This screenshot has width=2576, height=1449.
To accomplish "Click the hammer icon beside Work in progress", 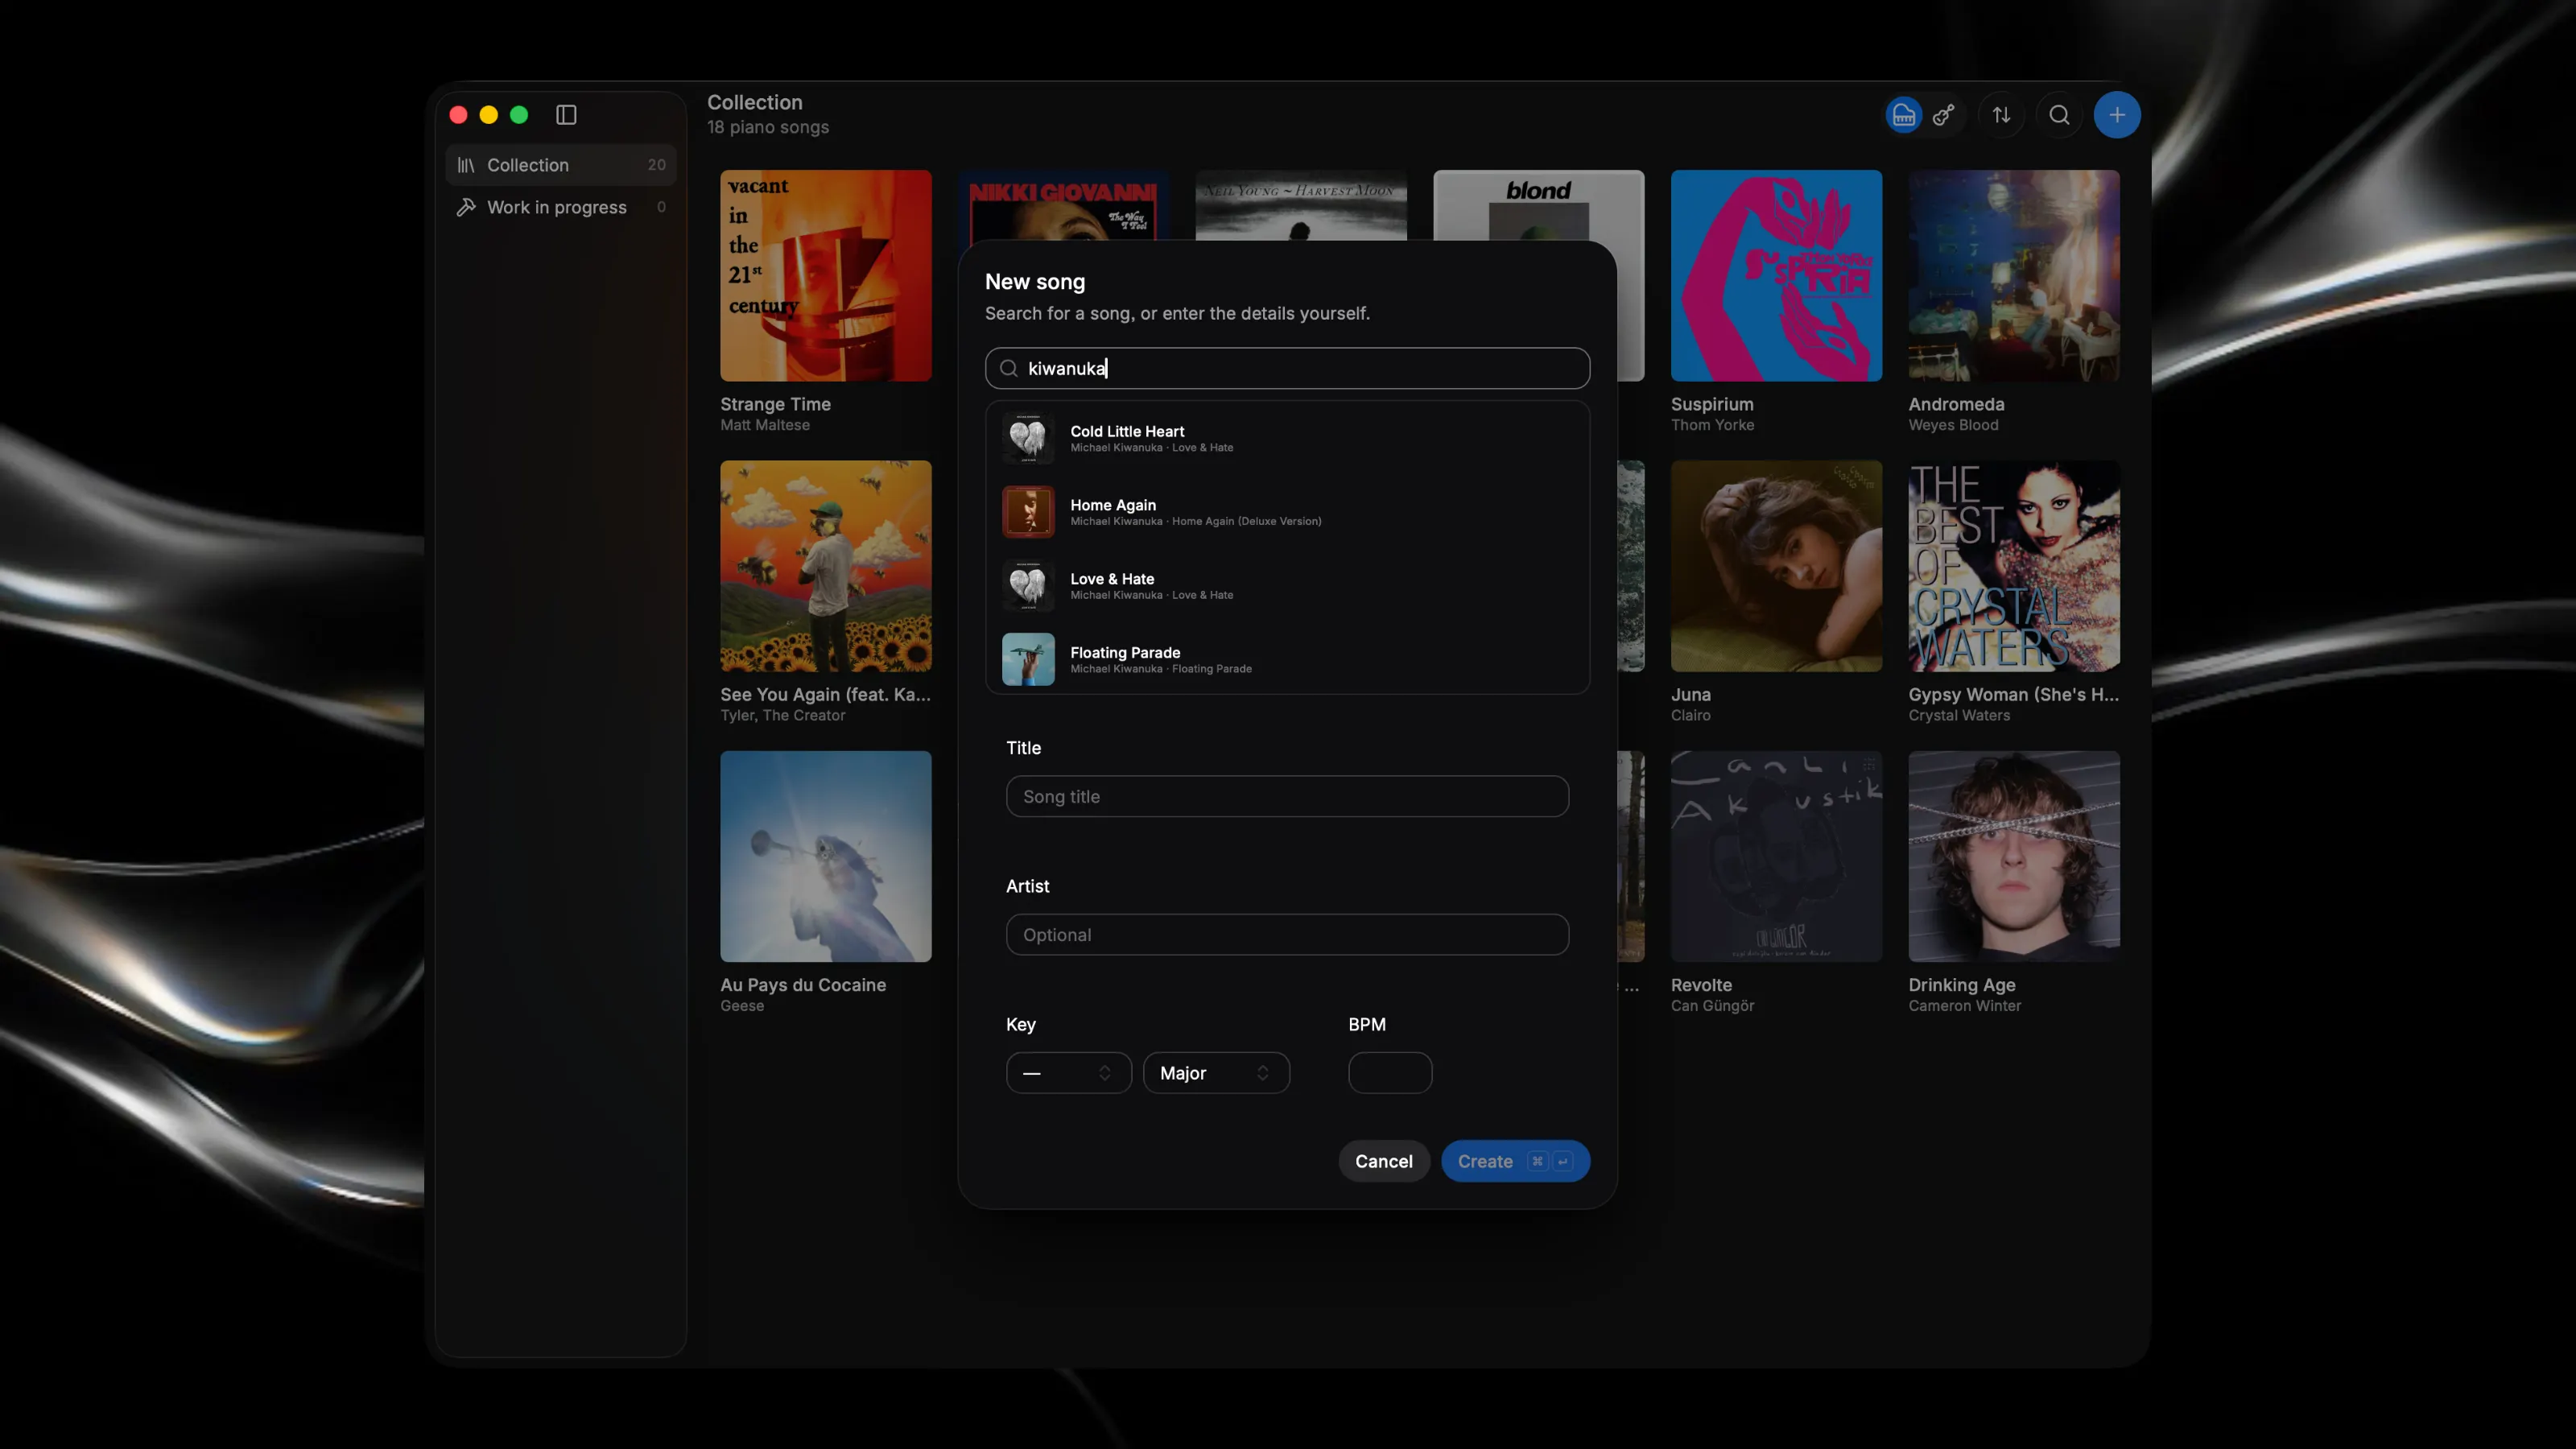I will click(466, 207).
